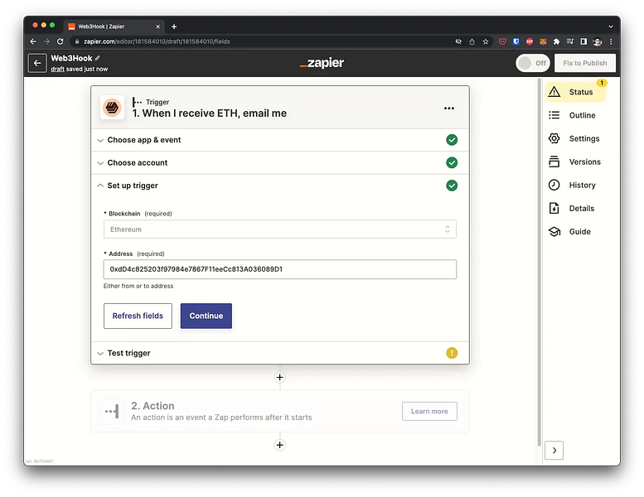Click green checkmark for Set up trigger
Image resolution: width=644 pixels, height=497 pixels.
pyautogui.click(x=452, y=186)
